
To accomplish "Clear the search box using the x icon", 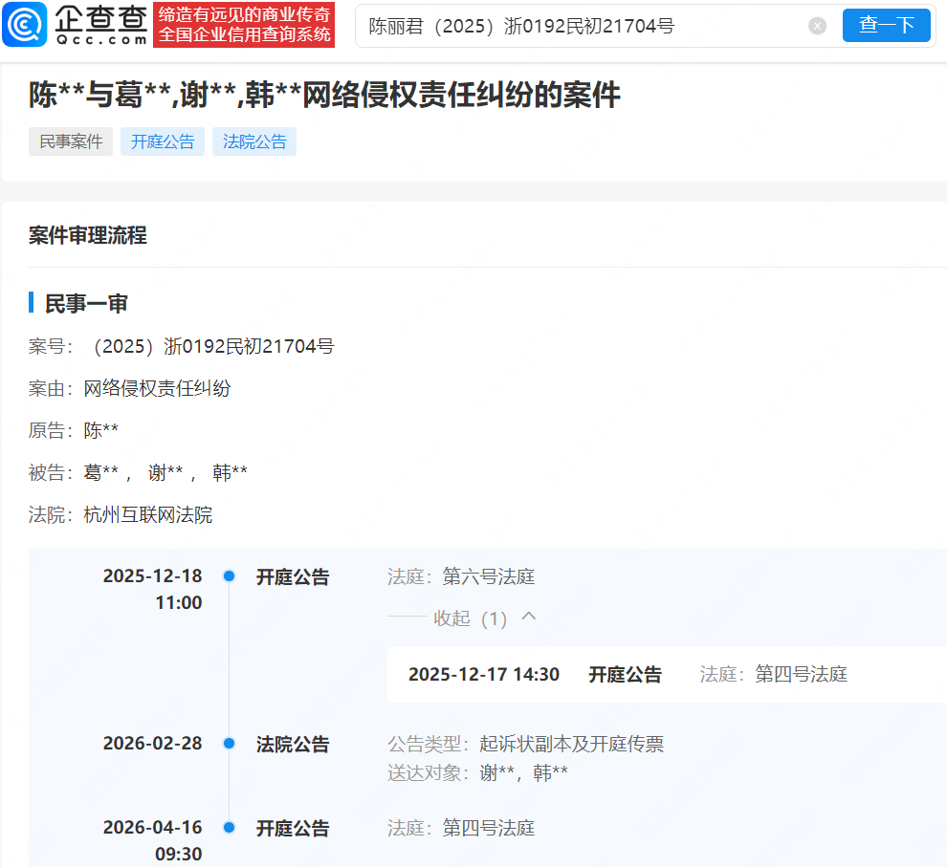I will (x=818, y=26).
